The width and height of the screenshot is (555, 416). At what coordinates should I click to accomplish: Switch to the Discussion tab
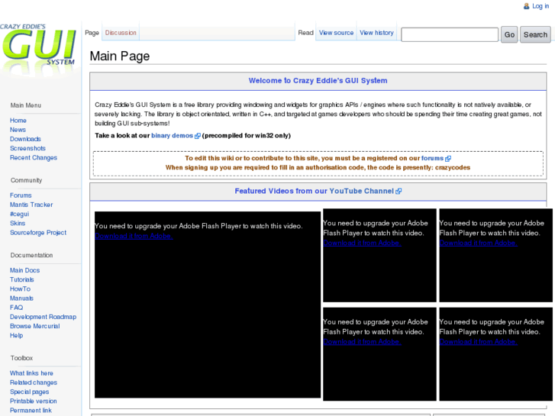click(121, 33)
